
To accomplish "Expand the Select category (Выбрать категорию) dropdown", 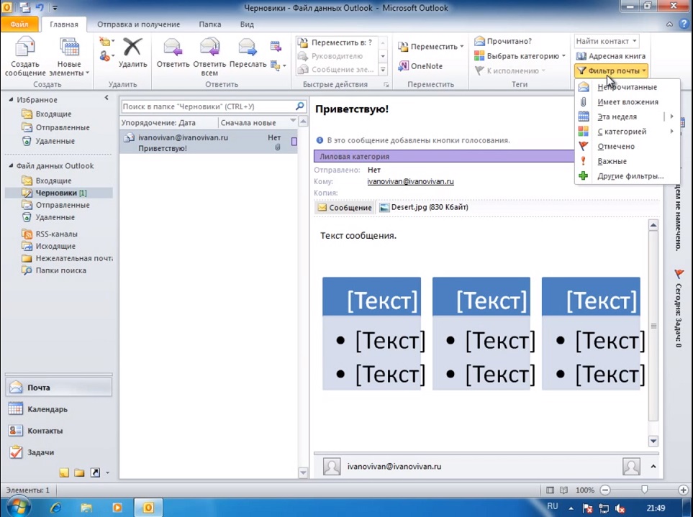I will [x=563, y=56].
